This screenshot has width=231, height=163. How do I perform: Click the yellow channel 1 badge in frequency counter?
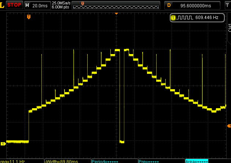tap(173, 18)
